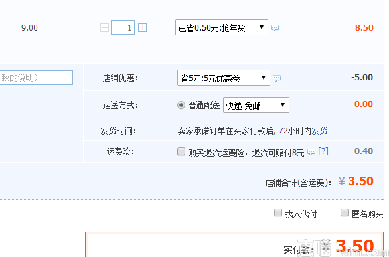
Task: Click the unit price 9.00
Action: [29, 27]
